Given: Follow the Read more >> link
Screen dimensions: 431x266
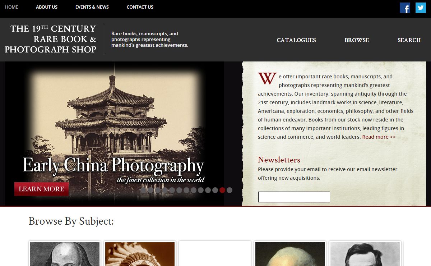Looking at the screenshot, I should click(x=379, y=137).
